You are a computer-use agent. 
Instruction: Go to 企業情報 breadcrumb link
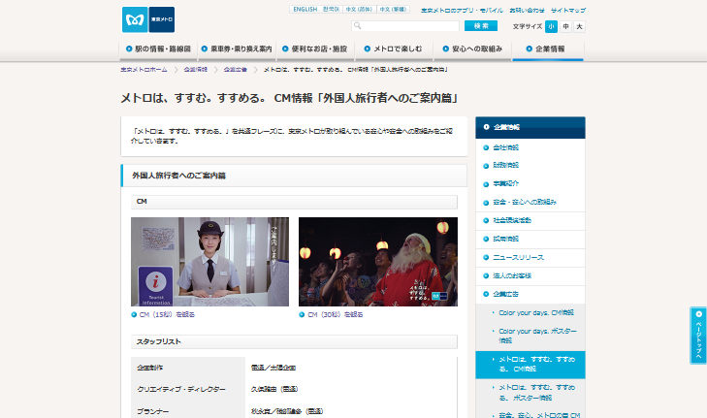(195, 70)
